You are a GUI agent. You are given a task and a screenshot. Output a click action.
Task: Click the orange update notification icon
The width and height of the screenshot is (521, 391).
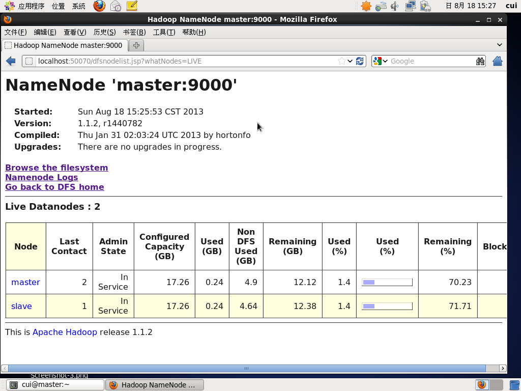pos(366,6)
